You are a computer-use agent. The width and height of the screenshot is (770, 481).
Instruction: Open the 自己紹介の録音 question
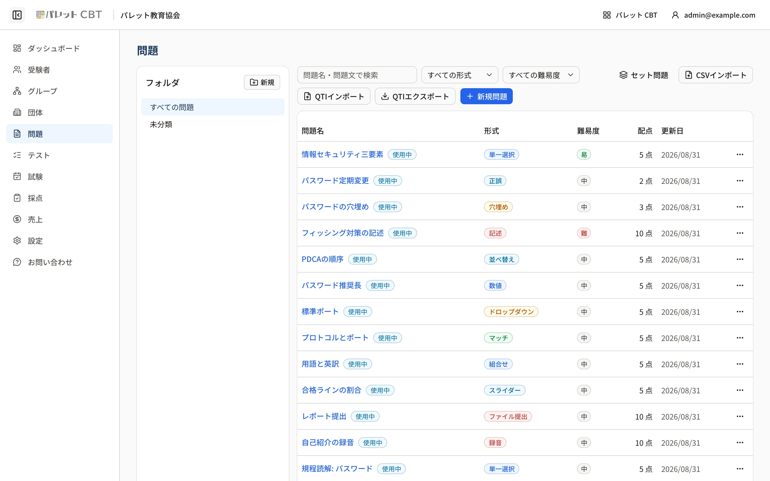pyautogui.click(x=328, y=443)
